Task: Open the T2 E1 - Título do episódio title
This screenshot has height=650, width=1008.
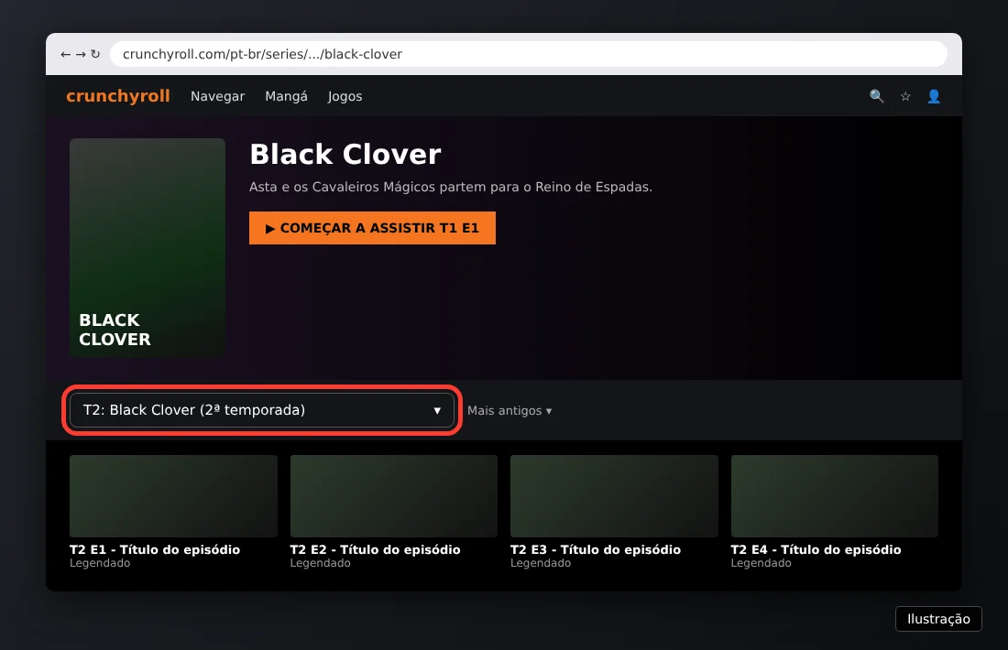Action: click(x=155, y=550)
